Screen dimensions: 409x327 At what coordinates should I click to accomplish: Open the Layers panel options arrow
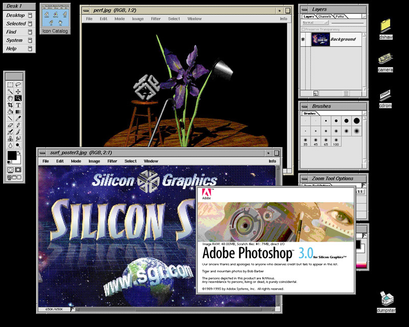point(364,16)
